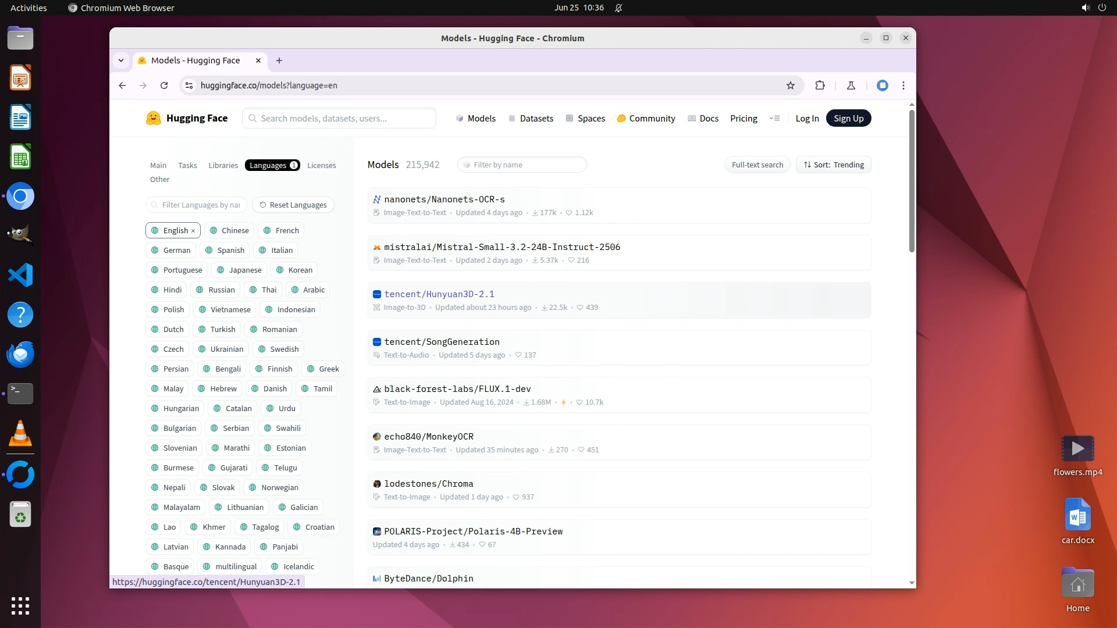Open the Sort: Trending dropdown
Image resolution: width=1117 pixels, height=628 pixels.
click(x=833, y=165)
